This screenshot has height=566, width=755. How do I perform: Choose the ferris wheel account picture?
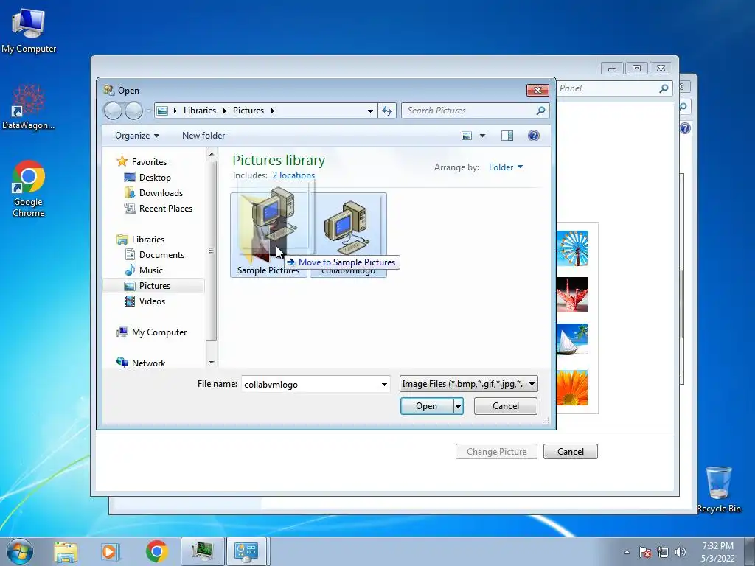[x=572, y=248]
